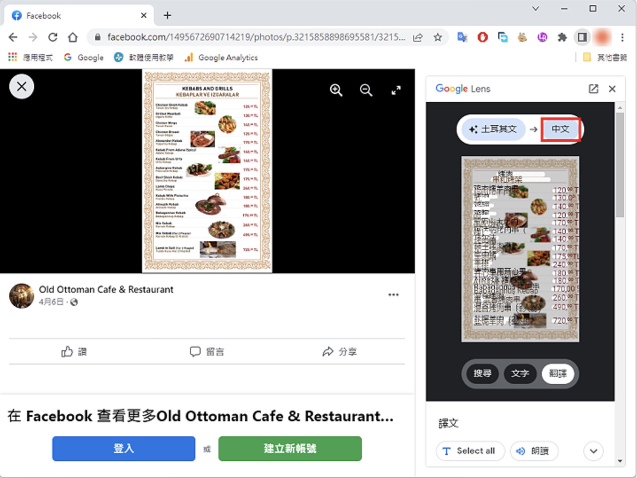Viewport: 637px width, 478px height.
Task: Switch to the 搜尋 mode in Lens
Action: (482, 373)
